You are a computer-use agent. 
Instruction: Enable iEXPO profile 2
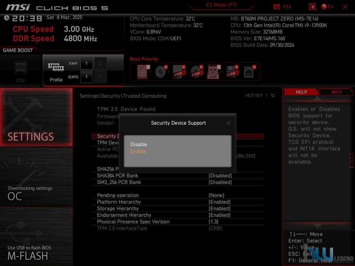click(x=100, y=77)
